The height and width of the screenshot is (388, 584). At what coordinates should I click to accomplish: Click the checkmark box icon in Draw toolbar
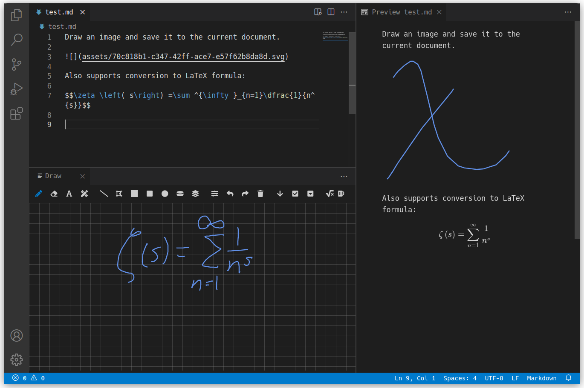point(295,194)
